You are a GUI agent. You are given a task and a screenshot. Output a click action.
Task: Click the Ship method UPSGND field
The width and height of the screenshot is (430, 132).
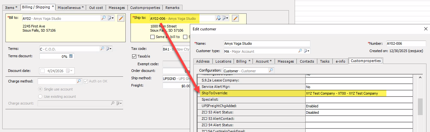click(x=177, y=78)
